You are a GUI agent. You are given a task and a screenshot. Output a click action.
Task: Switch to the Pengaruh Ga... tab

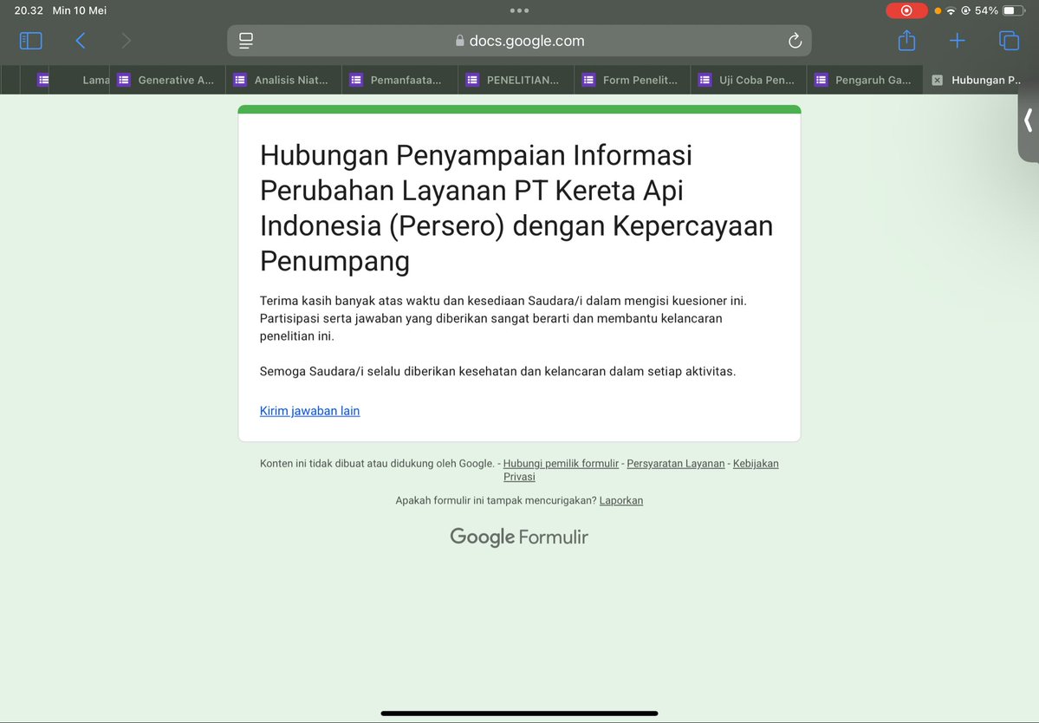tap(866, 80)
